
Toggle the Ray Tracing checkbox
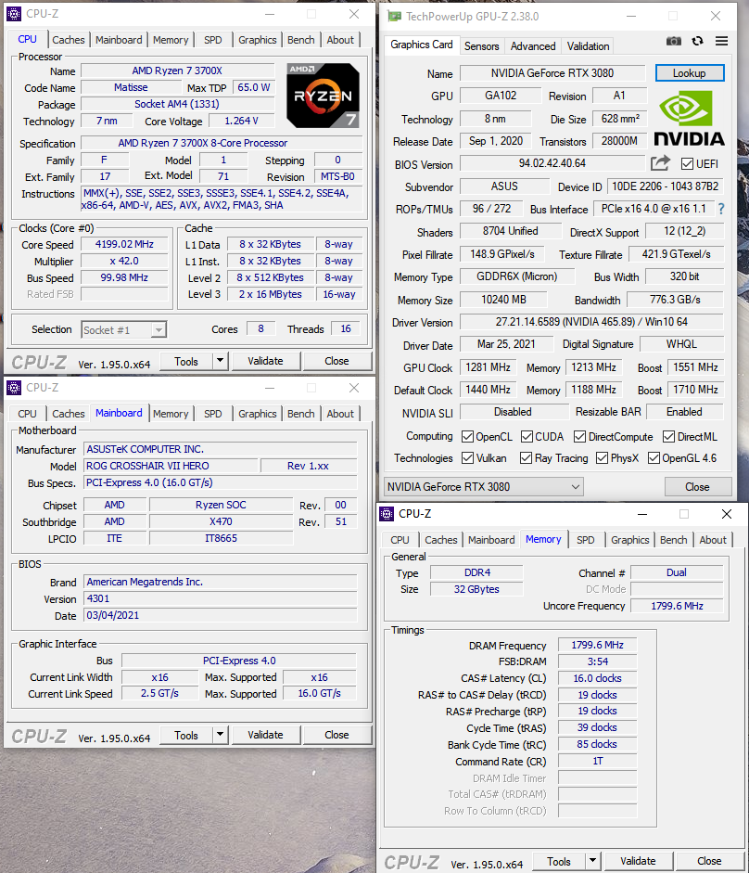[x=526, y=457]
